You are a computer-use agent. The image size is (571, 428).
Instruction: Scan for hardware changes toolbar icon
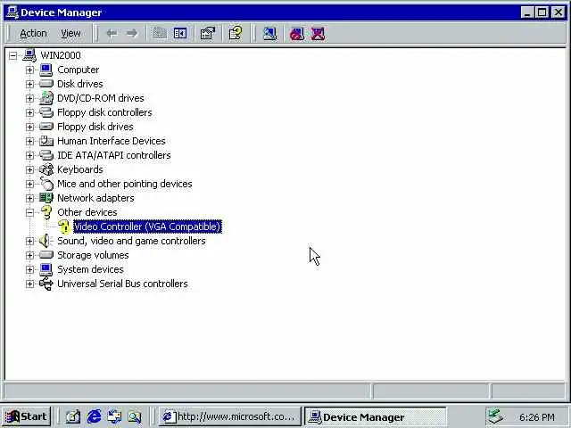click(x=269, y=34)
